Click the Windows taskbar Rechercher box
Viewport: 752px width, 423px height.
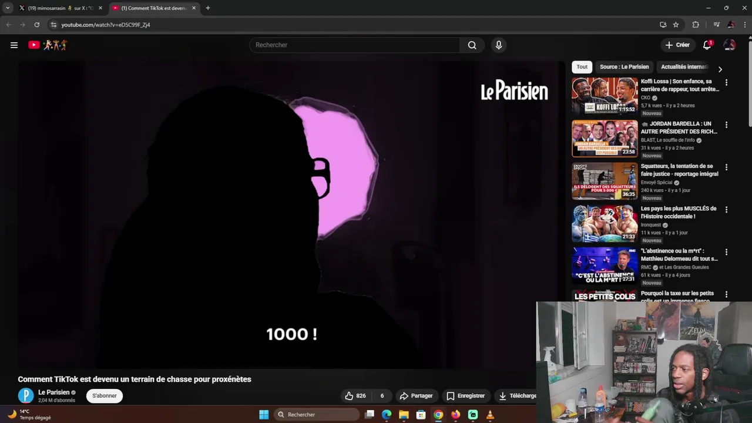317,415
